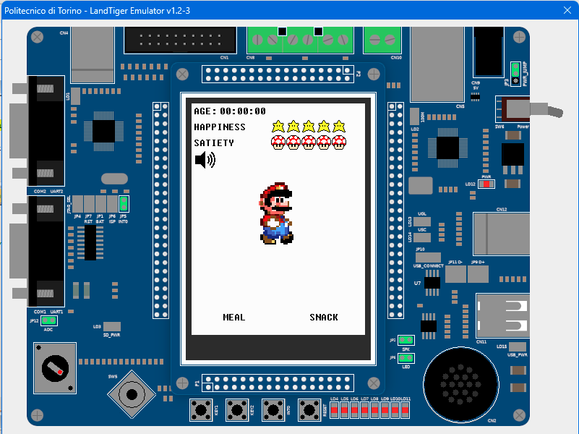Image resolution: width=579 pixels, height=434 pixels.
Task: Click the LD12 PWR LED
Action: 486,184
